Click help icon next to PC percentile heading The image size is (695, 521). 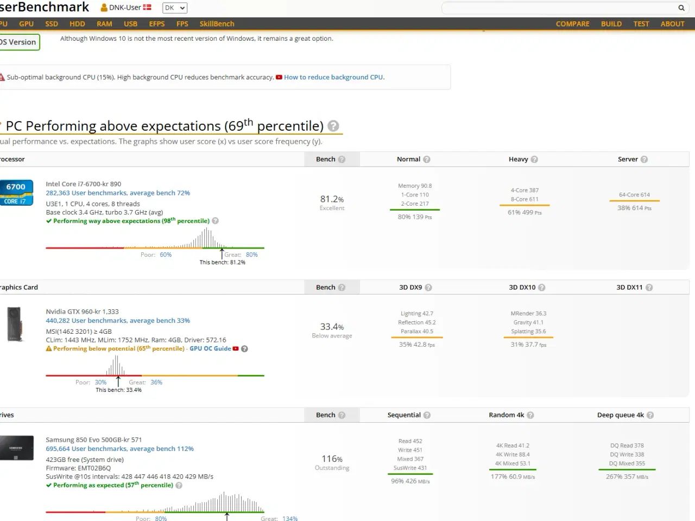click(x=333, y=126)
